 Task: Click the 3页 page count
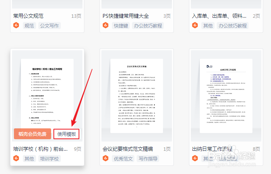tap(167, 16)
